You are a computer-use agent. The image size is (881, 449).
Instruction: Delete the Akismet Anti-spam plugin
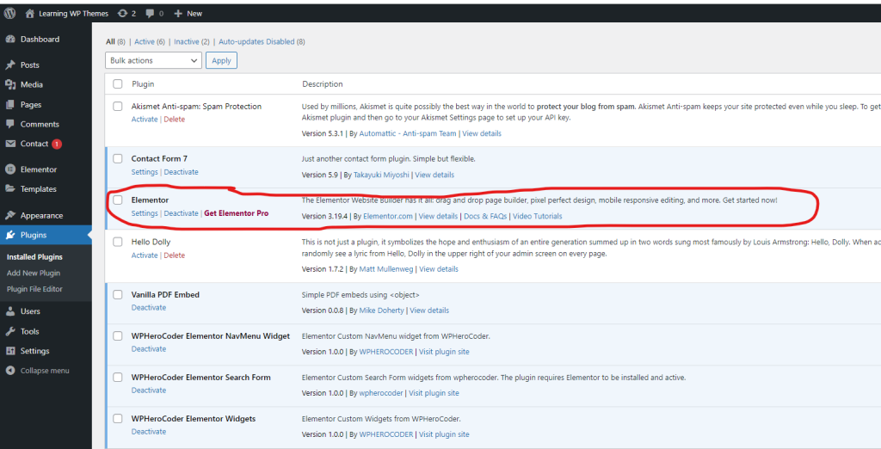(174, 120)
